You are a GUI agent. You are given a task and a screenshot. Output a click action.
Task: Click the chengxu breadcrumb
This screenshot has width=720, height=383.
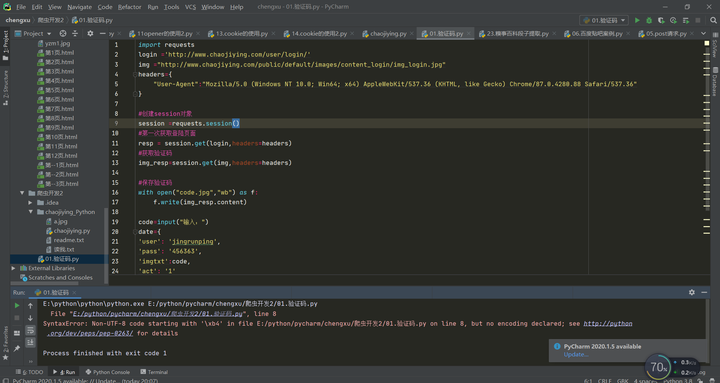point(18,20)
